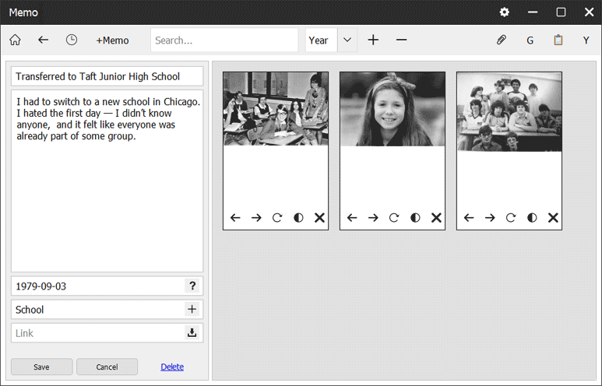
Task: Toggle contrast on girl portrait photo
Action: click(x=415, y=218)
